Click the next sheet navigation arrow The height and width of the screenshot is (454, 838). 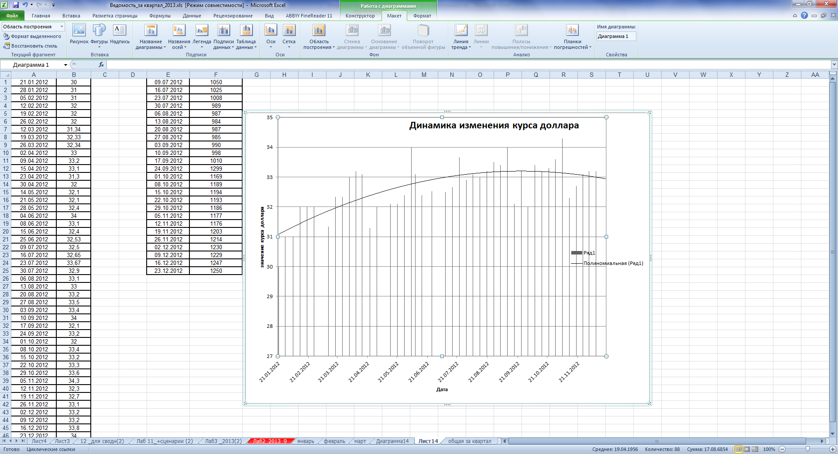click(17, 441)
